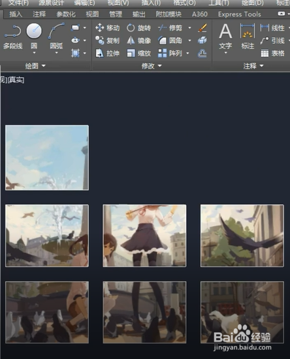Open the Ellipse icon dropdown arrow
Viewport: 290px width, 359px height.
85,41
